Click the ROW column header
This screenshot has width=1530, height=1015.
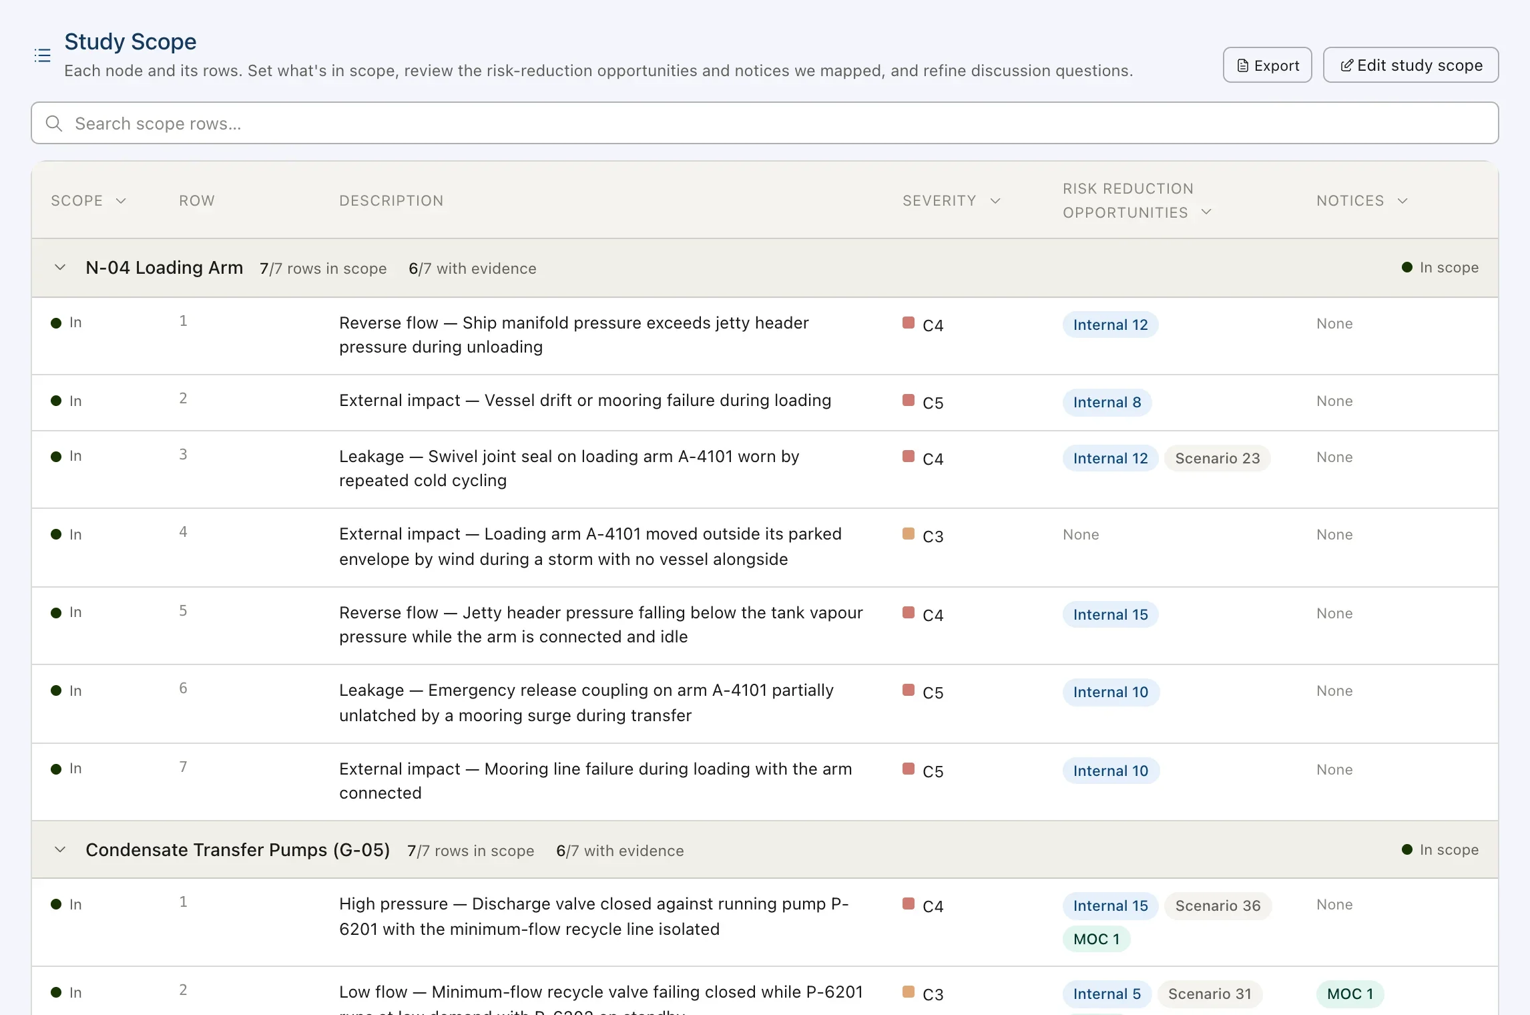tap(197, 201)
